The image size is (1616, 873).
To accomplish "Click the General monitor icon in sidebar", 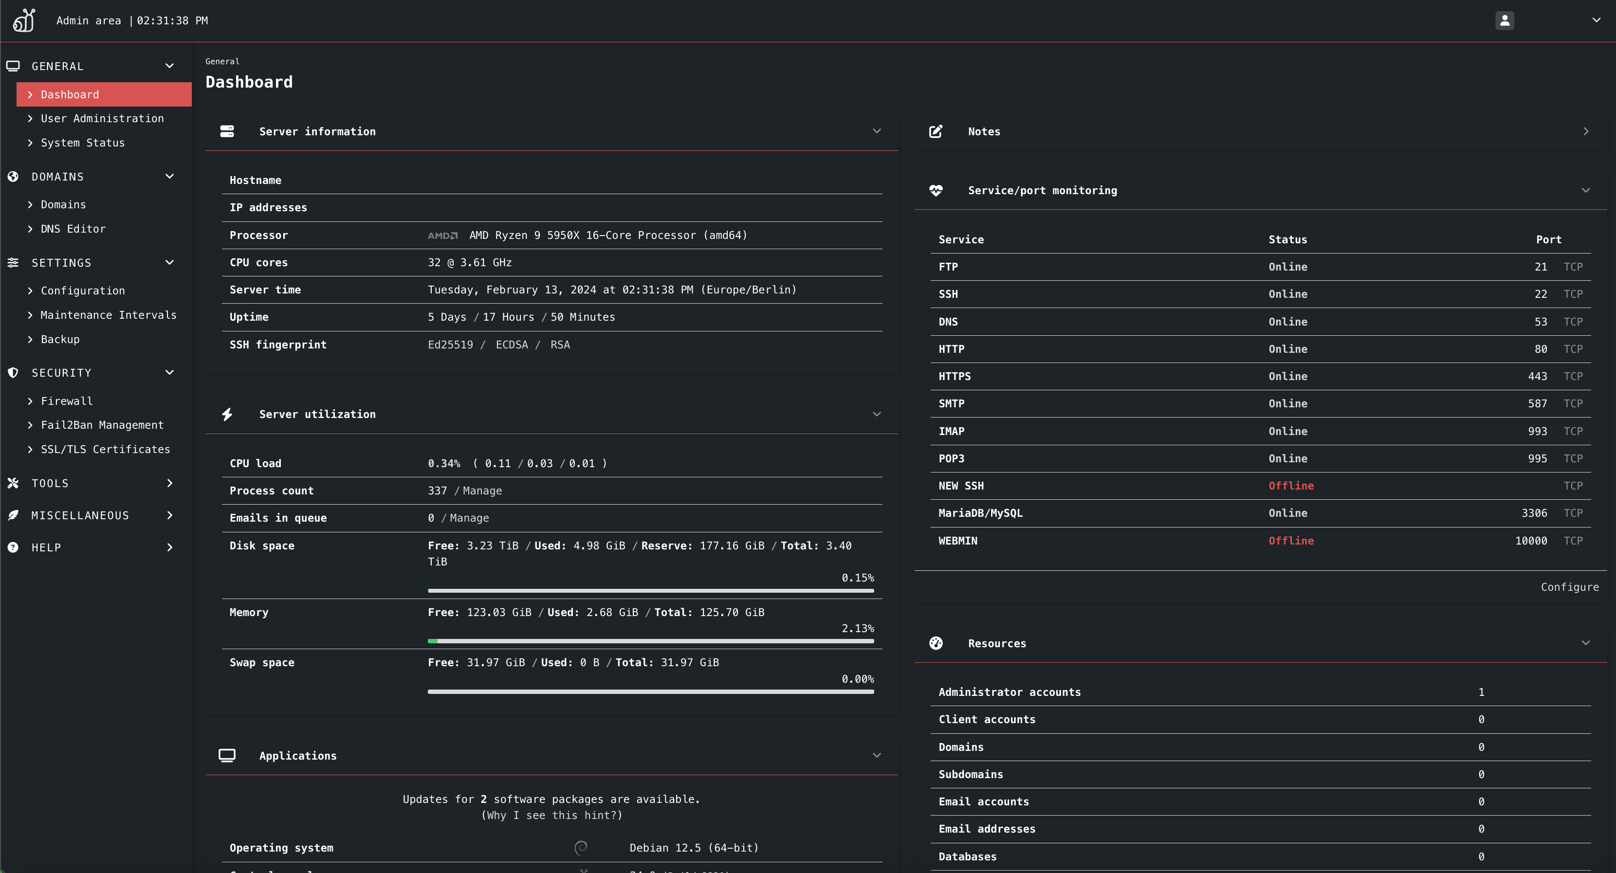I will (13, 66).
